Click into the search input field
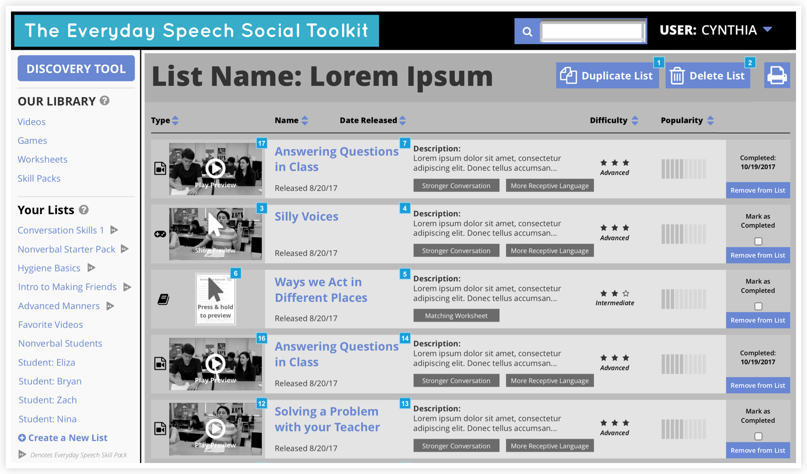The height and width of the screenshot is (474, 807). pos(592,31)
